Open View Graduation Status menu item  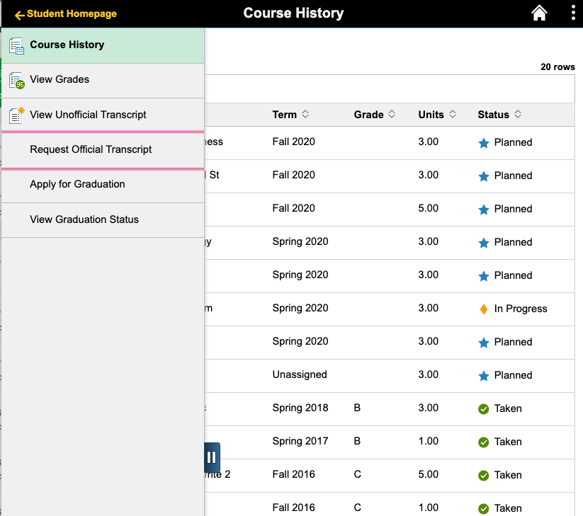pos(84,219)
